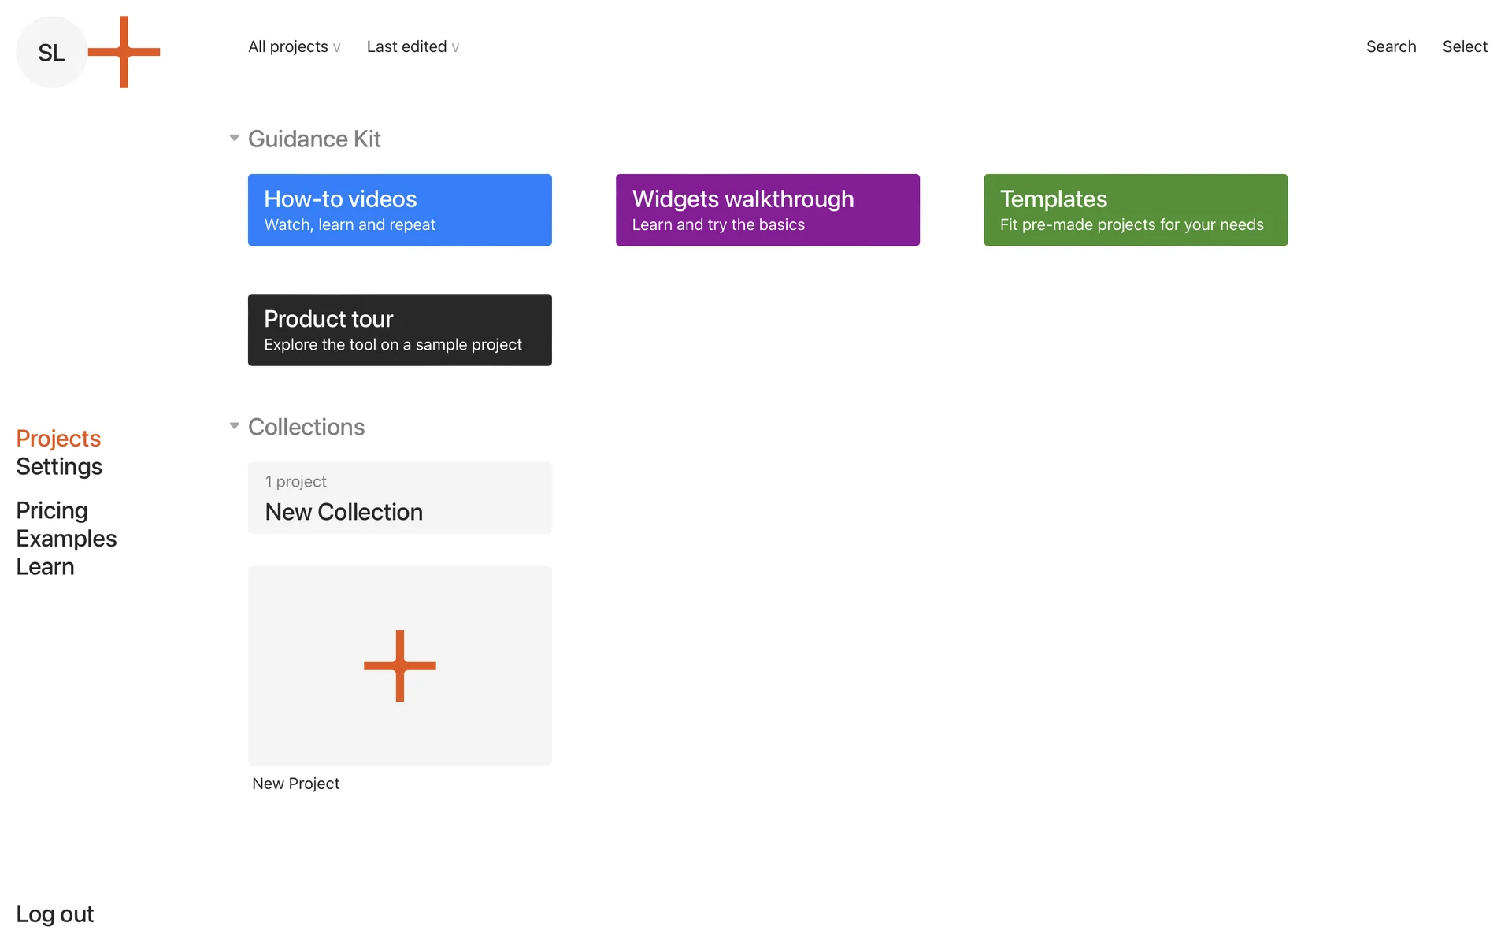The image size is (1512, 945).
Task: Collapse the Collections section triangle
Action: (234, 426)
